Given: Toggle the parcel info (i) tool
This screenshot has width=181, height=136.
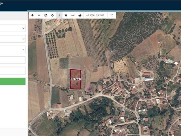Looking at the screenshot, I should 59,15.
